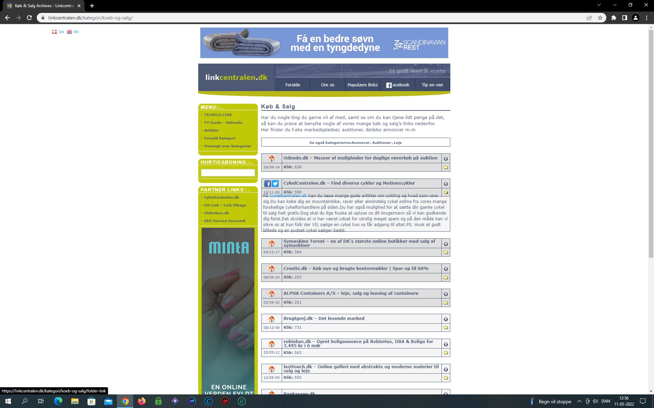Expand folder details for robinhus.dk entry
The image size is (654, 408).
(x=446, y=353)
